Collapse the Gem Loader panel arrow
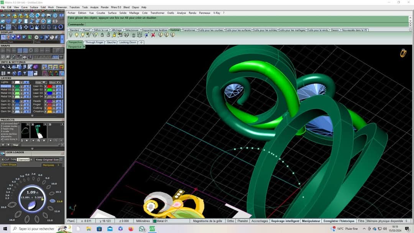Viewport: 414px width, 233px height. tap(63, 153)
